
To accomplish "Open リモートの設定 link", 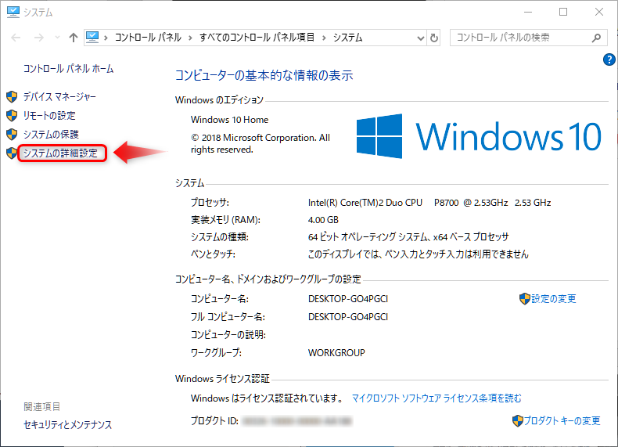I will pyautogui.click(x=49, y=116).
